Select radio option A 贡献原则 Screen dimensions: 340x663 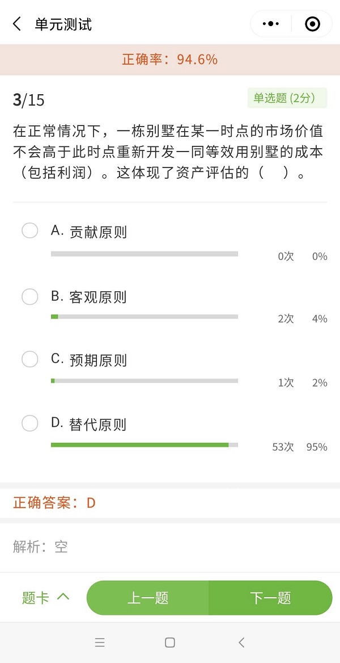coord(29,231)
